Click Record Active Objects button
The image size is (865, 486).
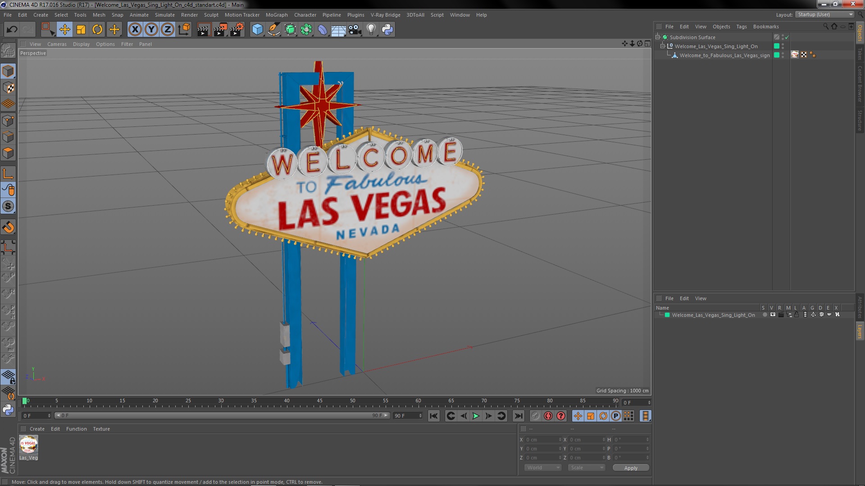click(535, 416)
